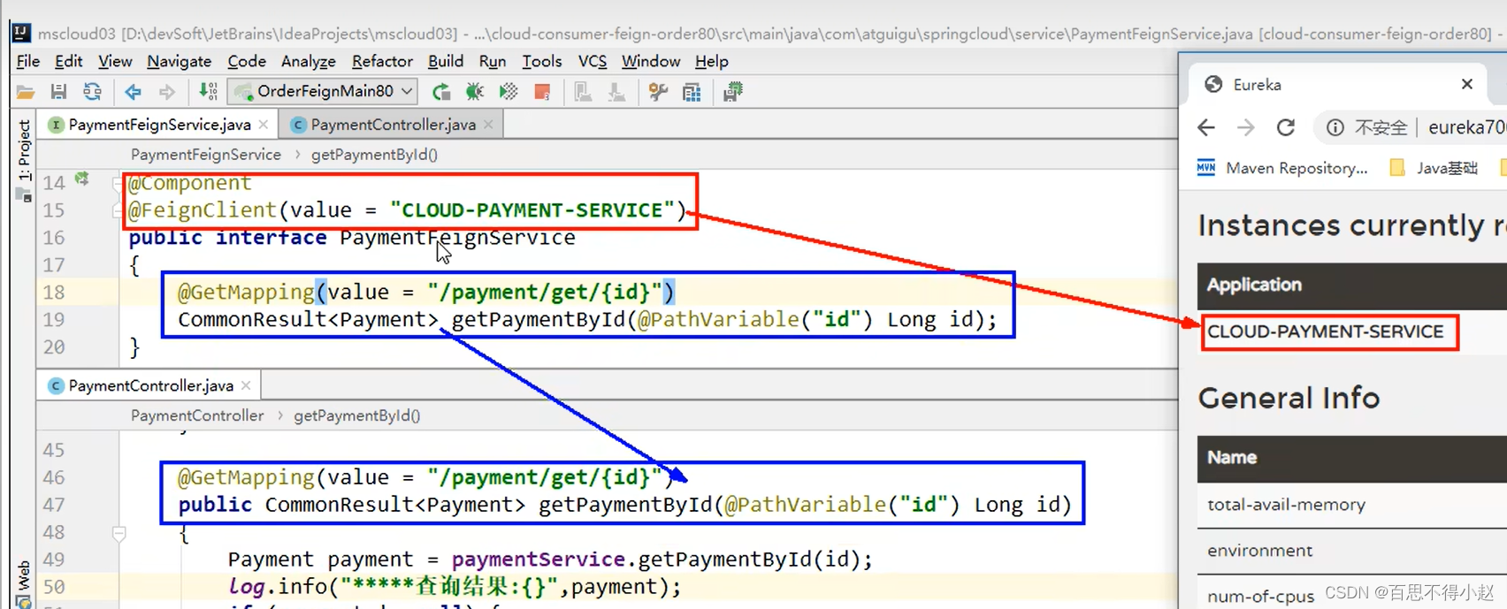This screenshot has width=1507, height=609.
Task: Click the Synchronize refresh toolbar icon
Action: (92, 91)
